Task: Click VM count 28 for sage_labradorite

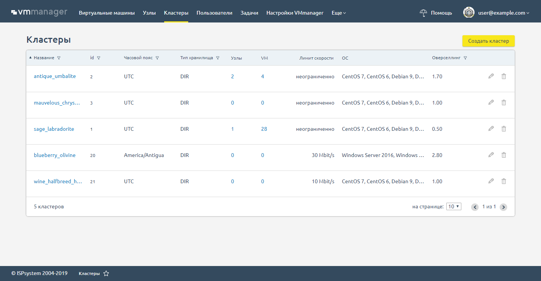Action: pos(264,129)
